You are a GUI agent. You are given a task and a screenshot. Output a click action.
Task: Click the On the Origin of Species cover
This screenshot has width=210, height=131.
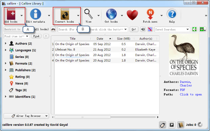(x=184, y=55)
